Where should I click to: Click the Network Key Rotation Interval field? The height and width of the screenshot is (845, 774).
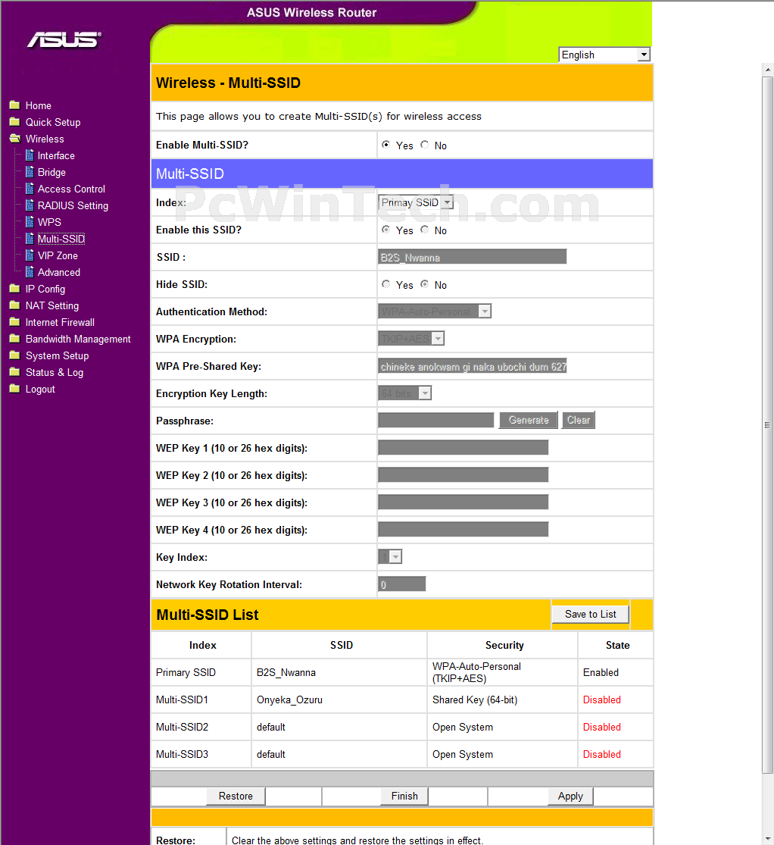click(402, 584)
